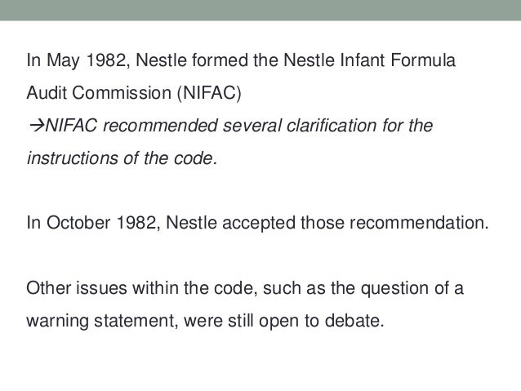Screen dimensions: 521x391
Task: Click the arrow bullet before NIFAC
Action: [x=34, y=127]
